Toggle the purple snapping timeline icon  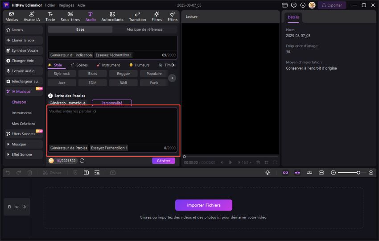297,173
